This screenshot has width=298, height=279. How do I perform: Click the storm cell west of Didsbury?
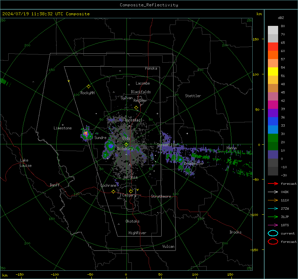click(x=110, y=146)
